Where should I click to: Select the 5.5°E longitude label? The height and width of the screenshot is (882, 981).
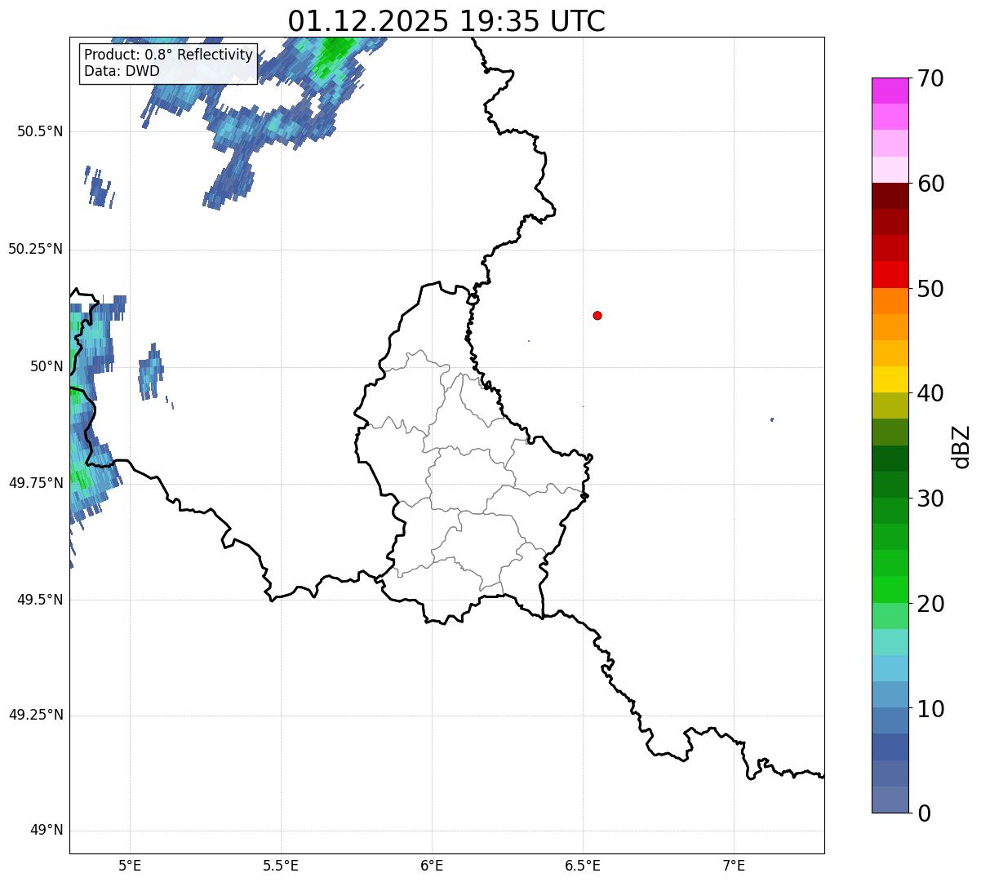pos(281,865)
